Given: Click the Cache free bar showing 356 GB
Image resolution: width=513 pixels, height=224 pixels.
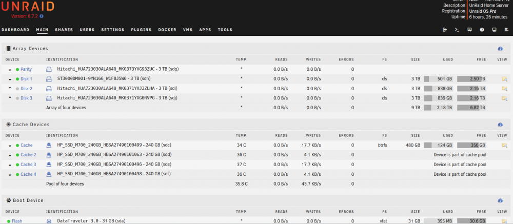Looking at the screenshot, I should 471,145.
